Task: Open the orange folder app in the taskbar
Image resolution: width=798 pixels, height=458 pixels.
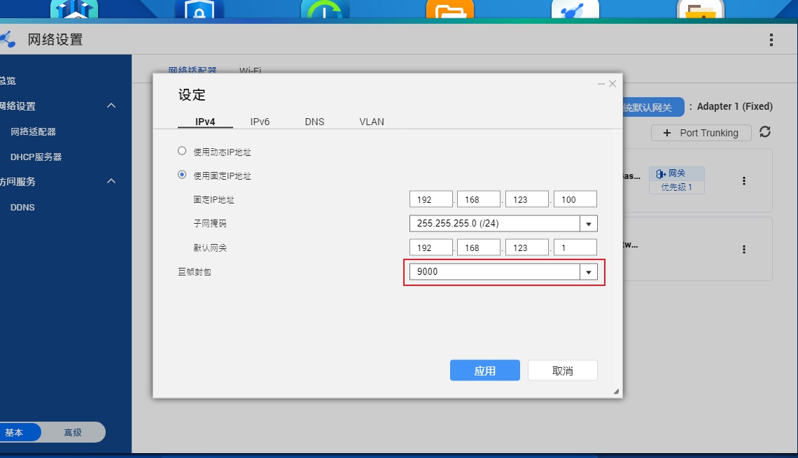Action: click(450, 10)
